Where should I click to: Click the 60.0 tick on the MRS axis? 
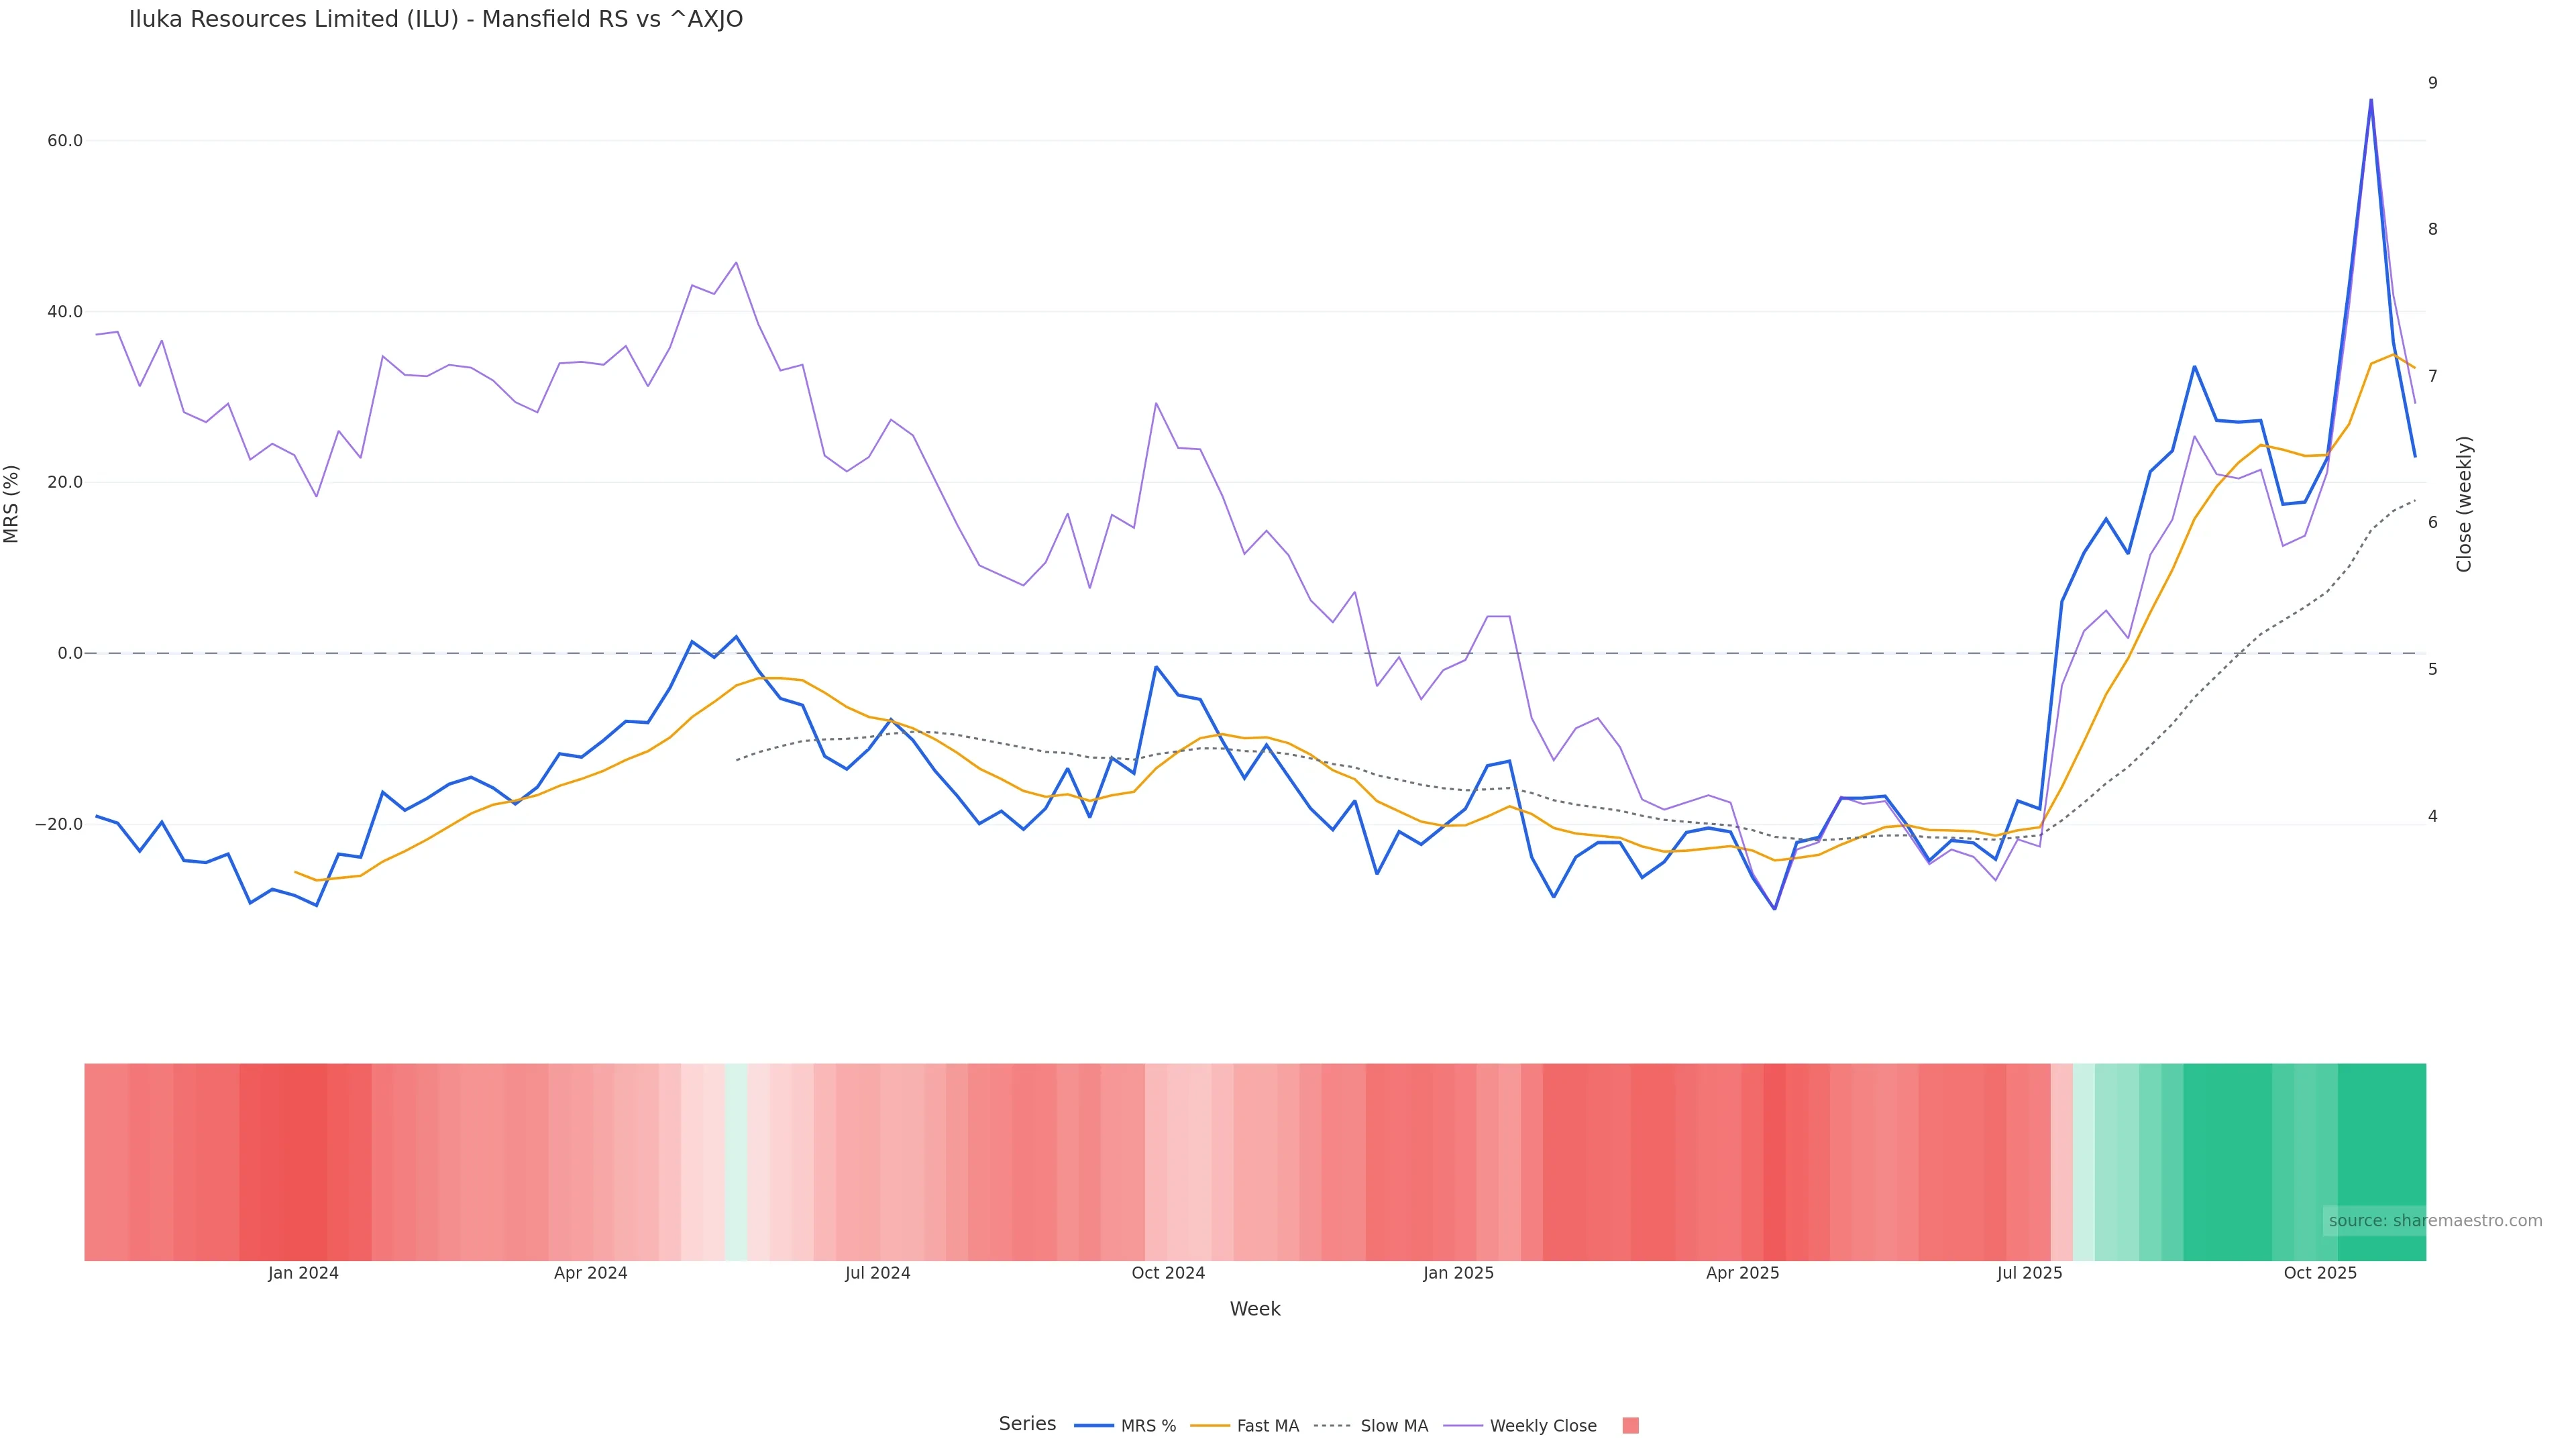(65, 141)
